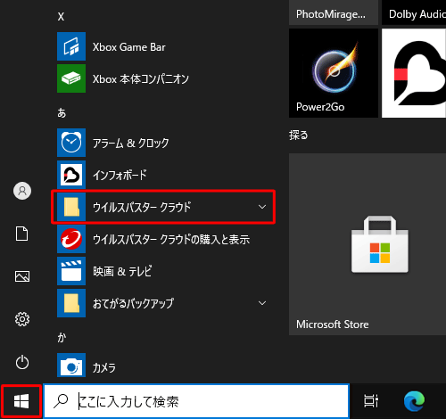Expand the おてがるバックアップ folder chevron
Image resolution: width=446 pixels, height=419 pixels.
point(262,303)
